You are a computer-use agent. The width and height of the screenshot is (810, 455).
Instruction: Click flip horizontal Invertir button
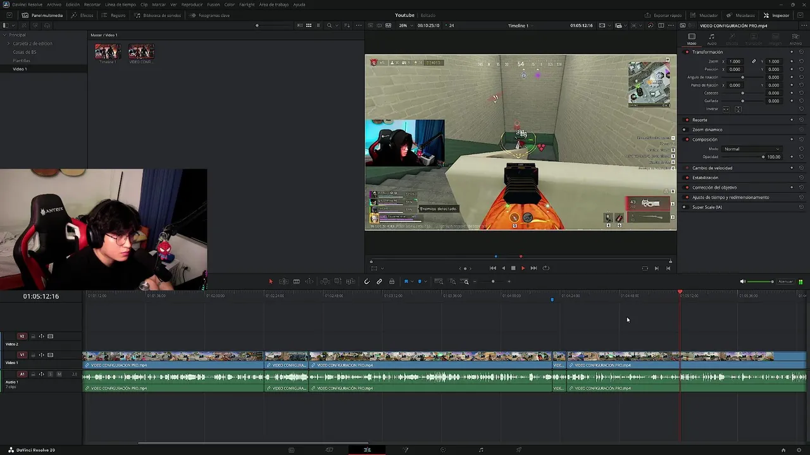point(726,109)
